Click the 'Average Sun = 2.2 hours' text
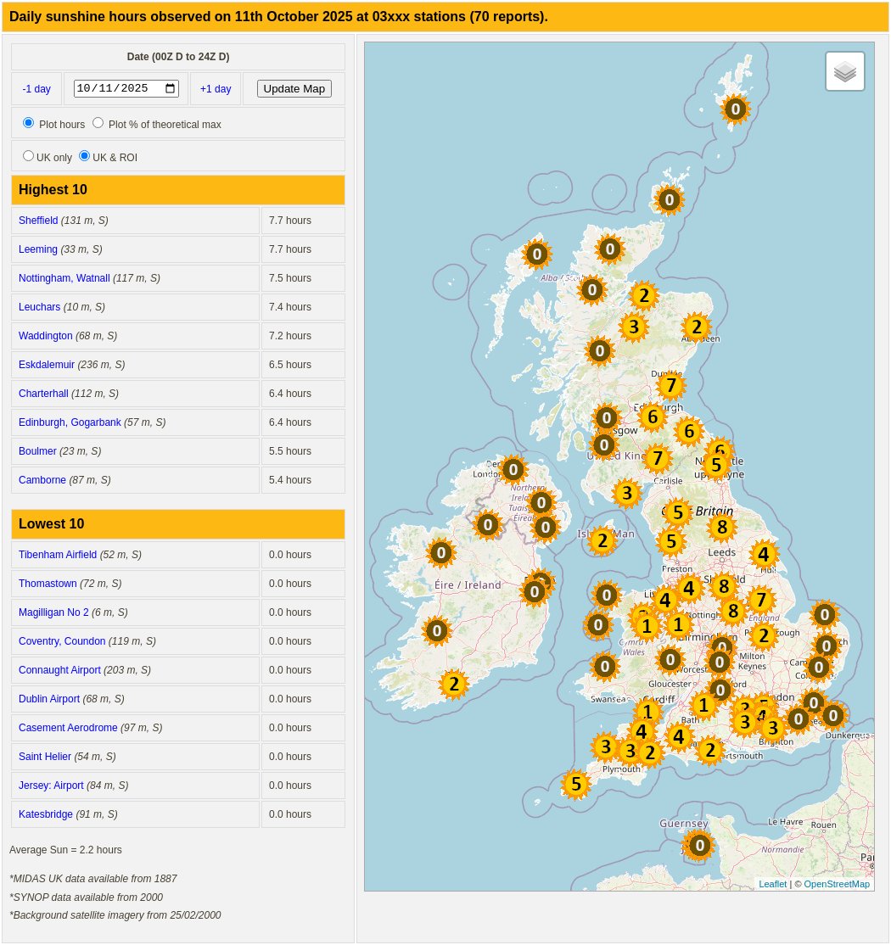Screen dimensions: 891x945 [x=65, y=850]
